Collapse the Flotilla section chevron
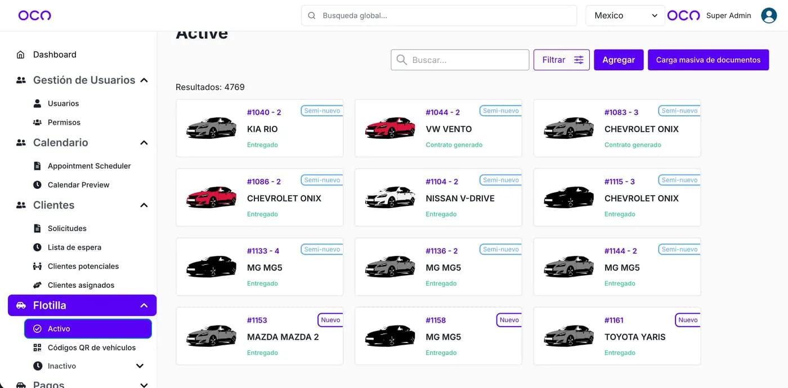The height and width of the screenshot is (388, 788). [144, 305]
